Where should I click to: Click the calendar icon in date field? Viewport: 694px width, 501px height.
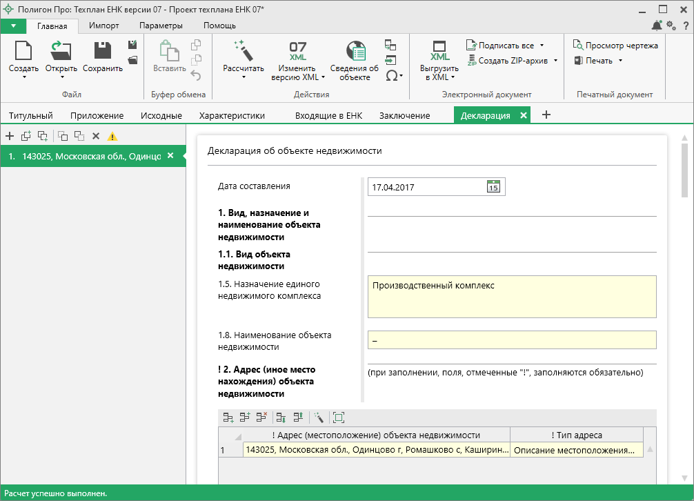point(493,186)
